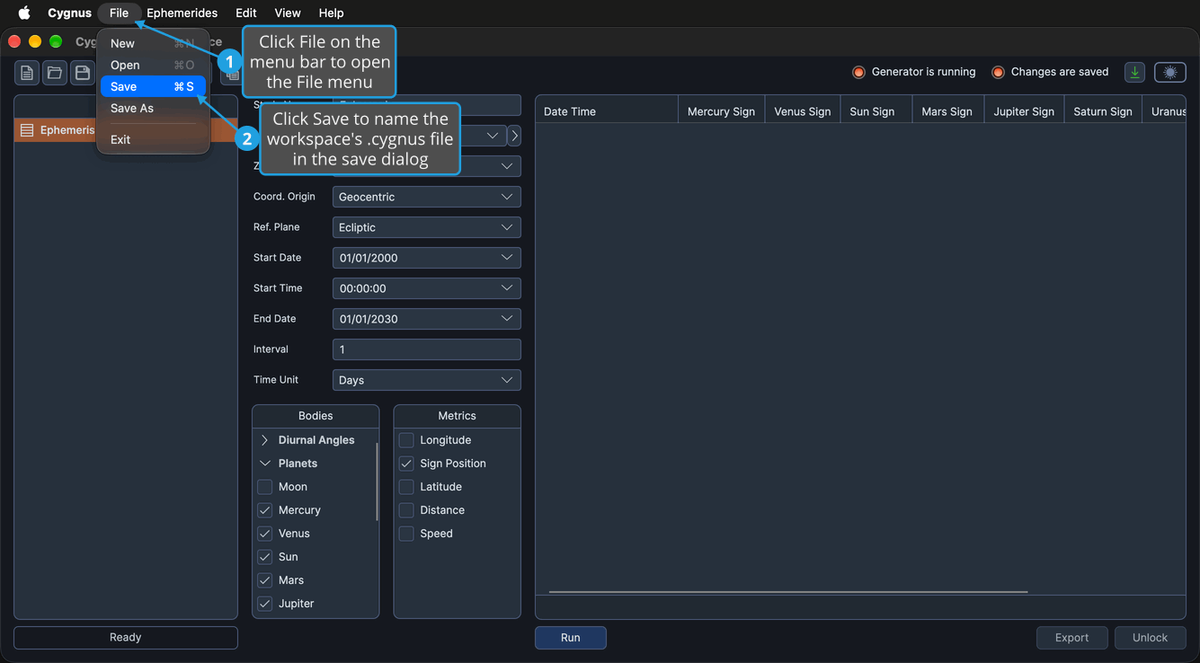This screenshot has height=663, width=1200.
Task: Click the Unlock button
Action: point(1151,638)
